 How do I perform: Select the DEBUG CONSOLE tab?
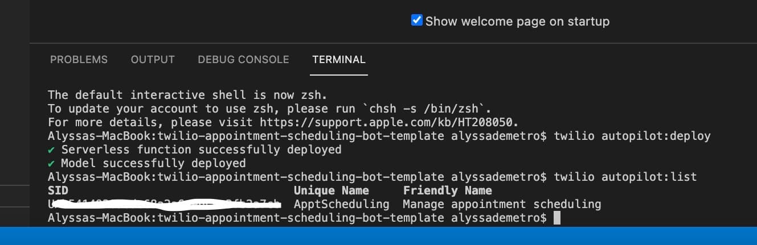(x=243, y=60)
